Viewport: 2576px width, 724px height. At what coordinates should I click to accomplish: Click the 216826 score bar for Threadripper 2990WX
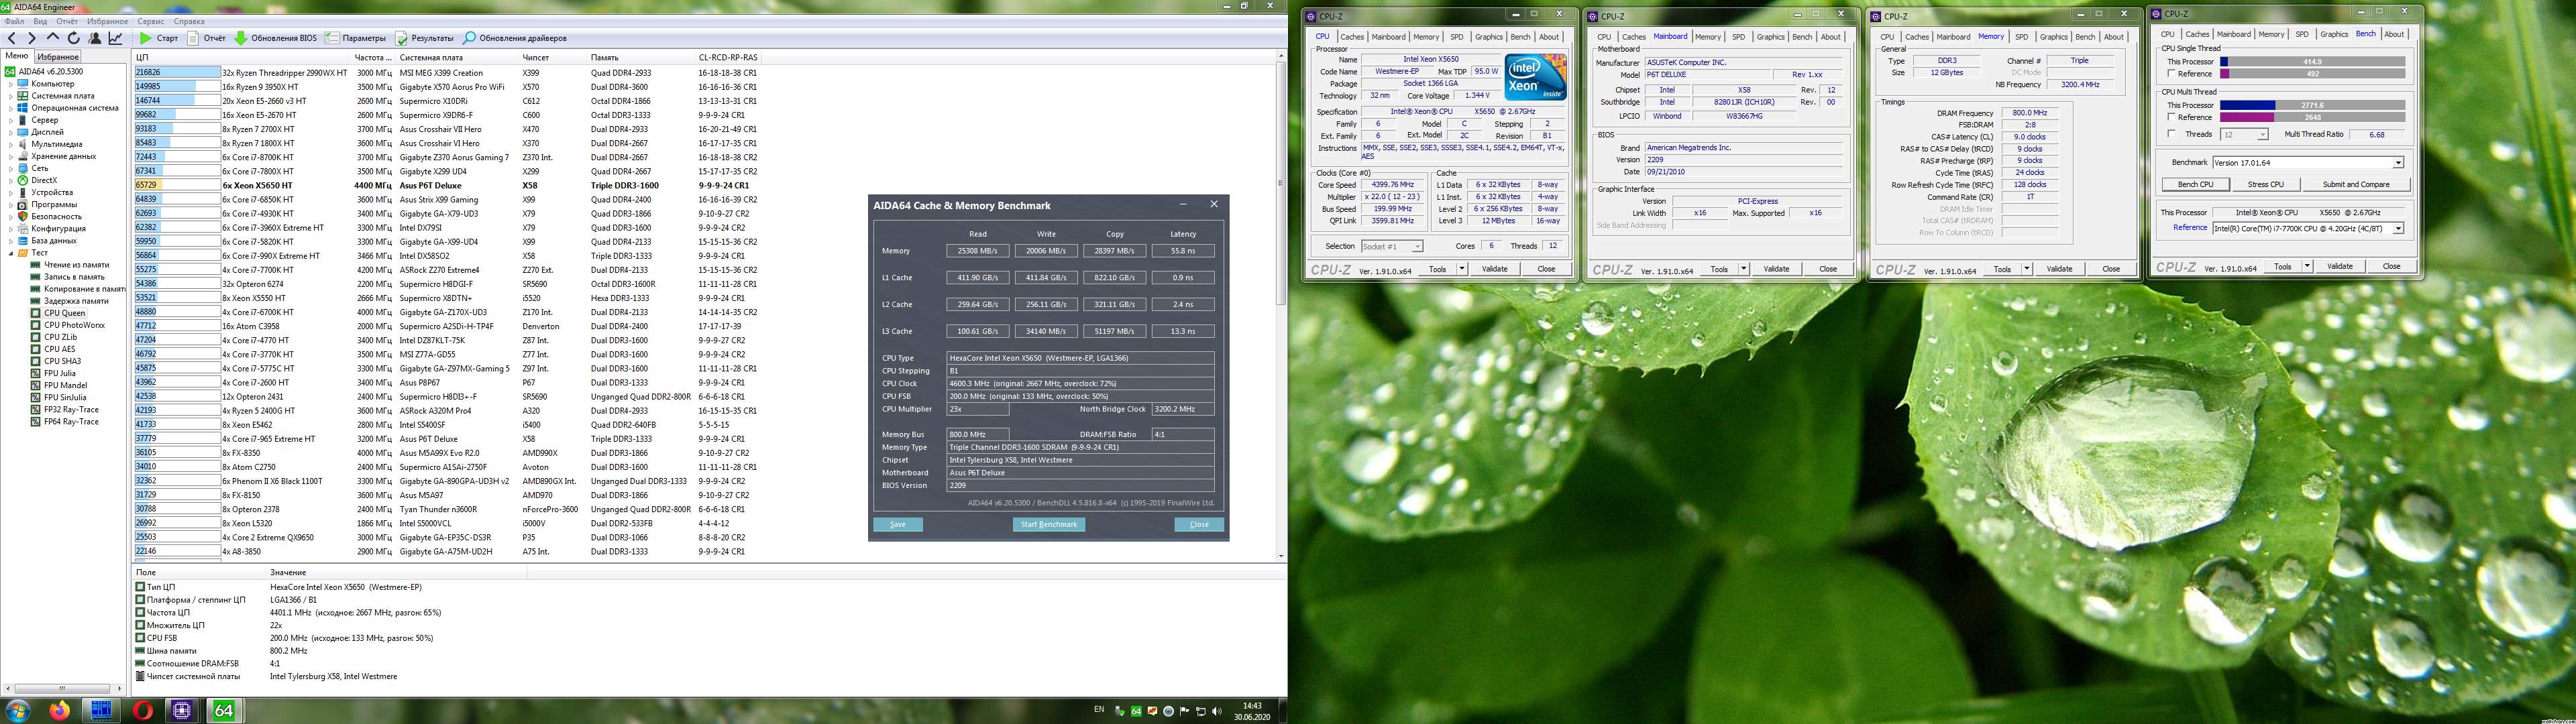(177, 72)
